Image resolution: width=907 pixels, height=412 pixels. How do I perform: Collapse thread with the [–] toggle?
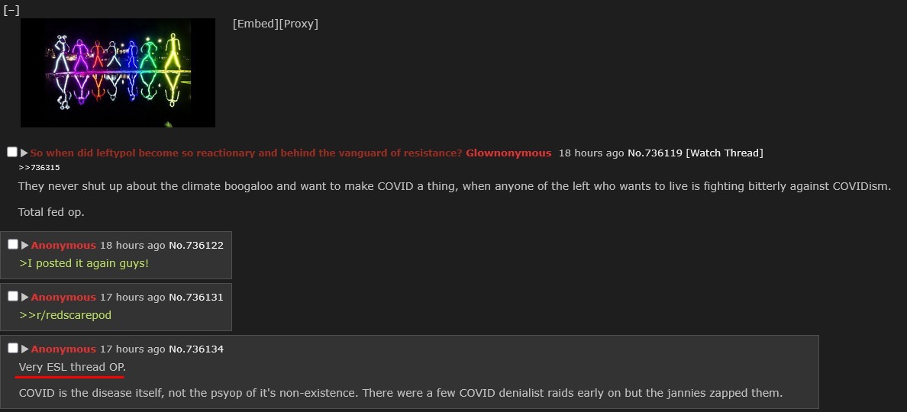click(11, 10)
